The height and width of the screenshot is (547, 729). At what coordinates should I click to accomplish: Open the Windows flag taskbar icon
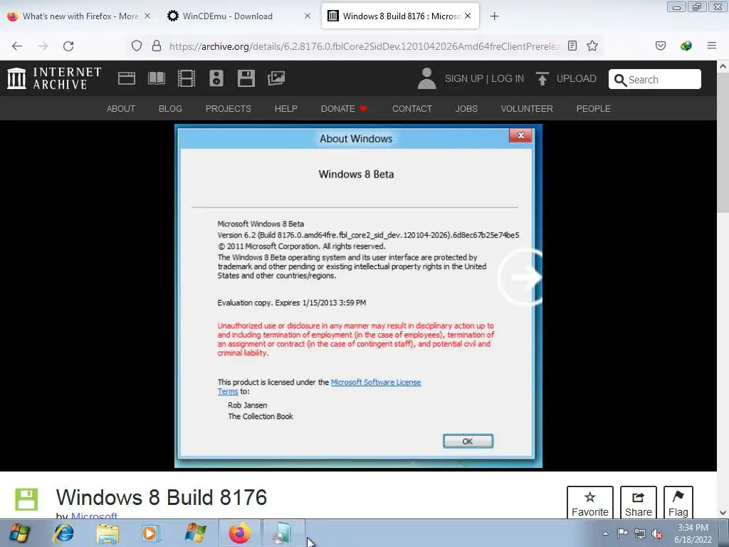(195, 533)
